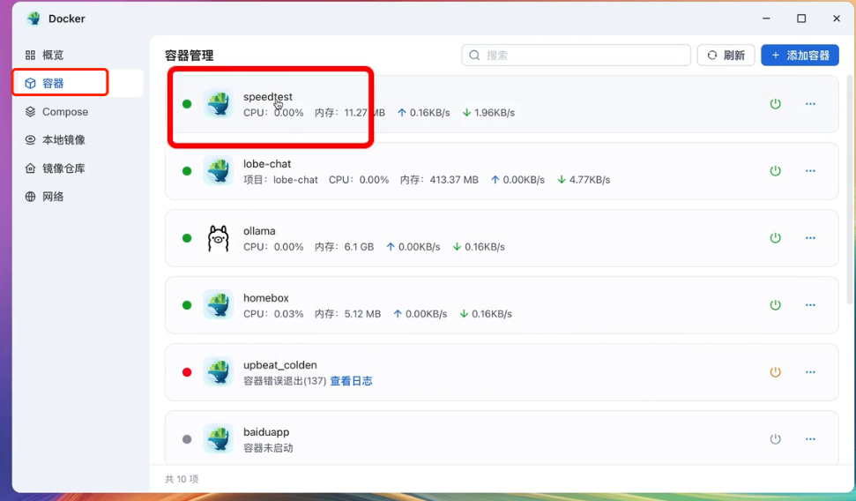
Task: Click the 概览 grid icon in sidebar
Action: pos(30,56)
